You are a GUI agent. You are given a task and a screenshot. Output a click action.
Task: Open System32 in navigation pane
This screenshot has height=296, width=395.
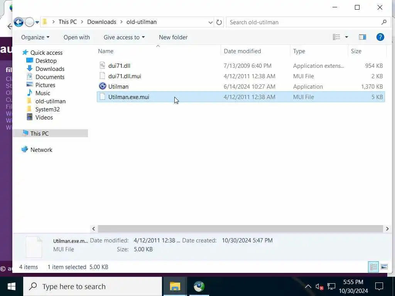coord(47,109)
